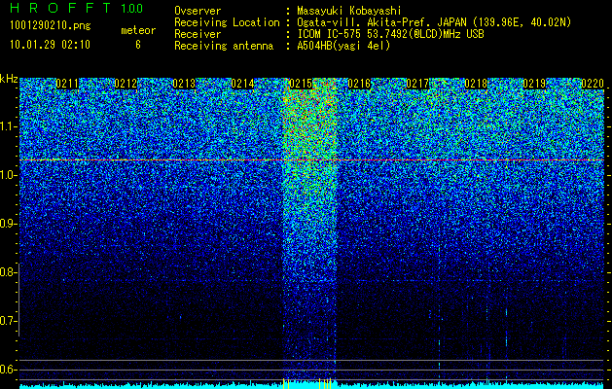Click the 0212 time marker

click(126, 84)
